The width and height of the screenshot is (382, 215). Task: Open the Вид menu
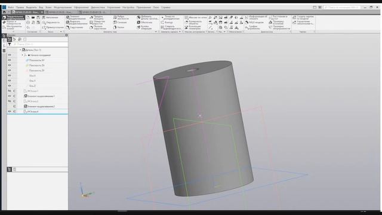coord(41,7)
